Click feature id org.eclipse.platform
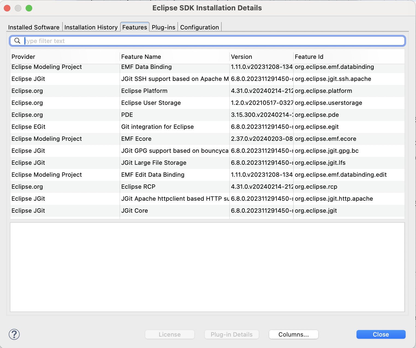This screenshot has height=348, width=416. pos(323,91)
